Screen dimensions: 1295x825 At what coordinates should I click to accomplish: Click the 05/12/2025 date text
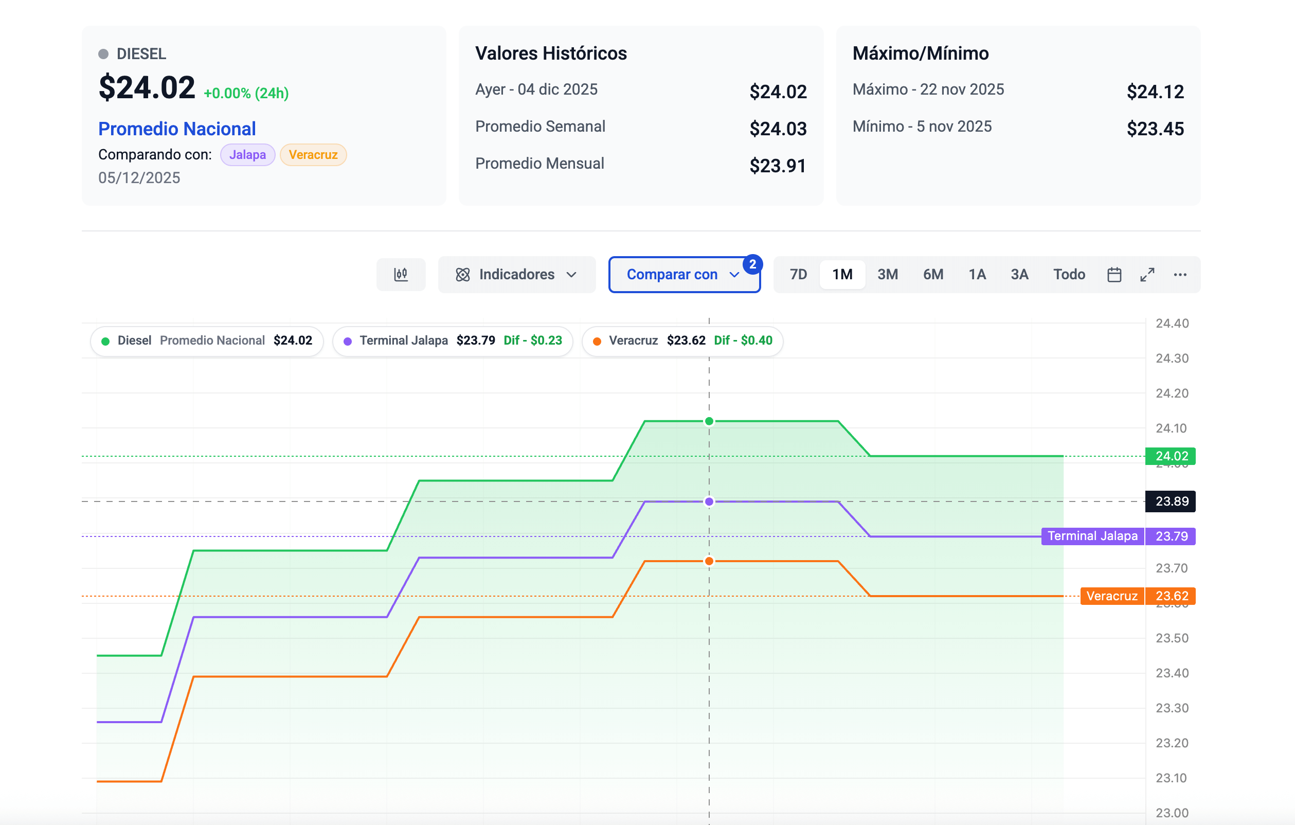[139, 178]
